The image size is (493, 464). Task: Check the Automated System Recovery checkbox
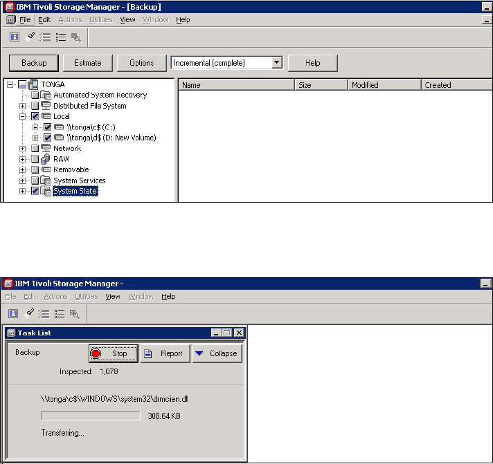35,95
